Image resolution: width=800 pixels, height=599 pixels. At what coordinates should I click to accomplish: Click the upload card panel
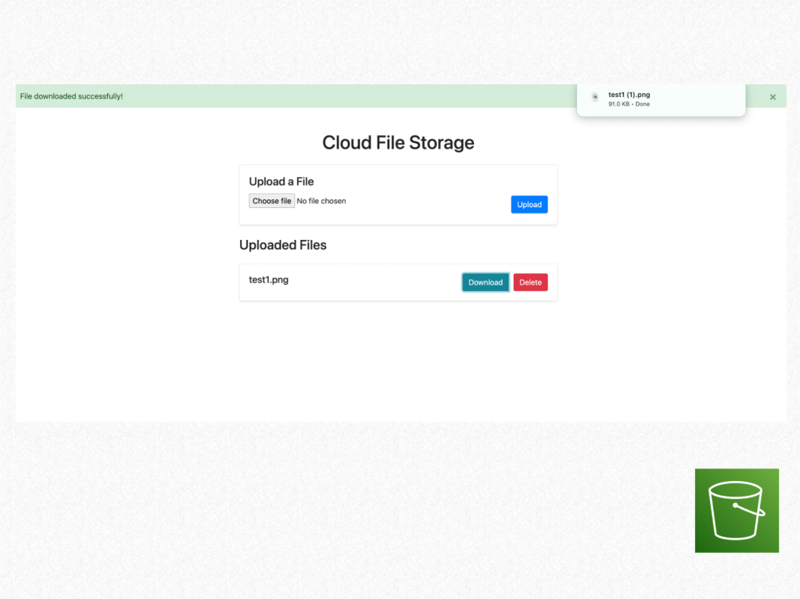(398, 194)
